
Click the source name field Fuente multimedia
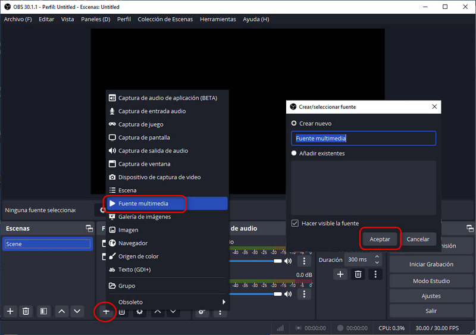point(364,139)
